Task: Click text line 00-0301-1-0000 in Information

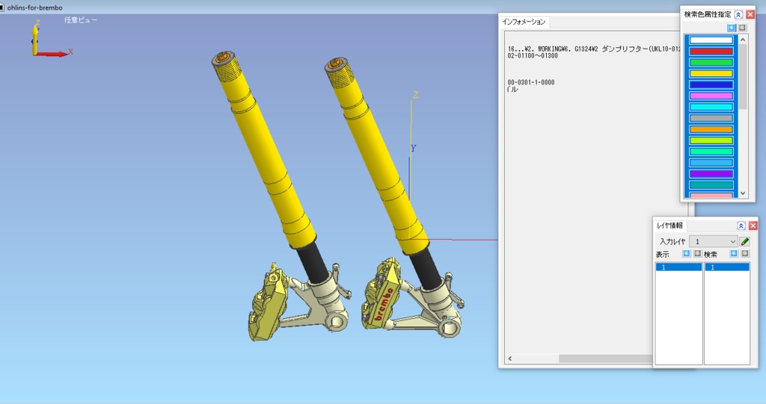Action: pyautogui.click(x=531, y=82)
